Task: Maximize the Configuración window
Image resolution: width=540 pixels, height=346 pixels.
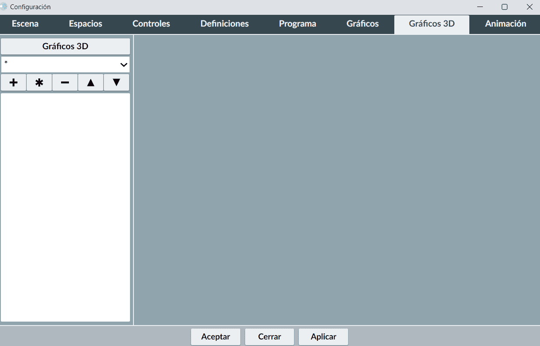Action: [504, 7]
